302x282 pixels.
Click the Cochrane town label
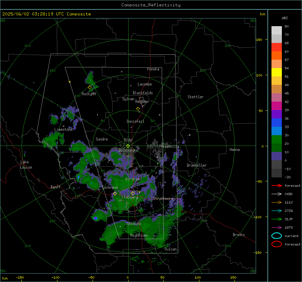(110, 187)
